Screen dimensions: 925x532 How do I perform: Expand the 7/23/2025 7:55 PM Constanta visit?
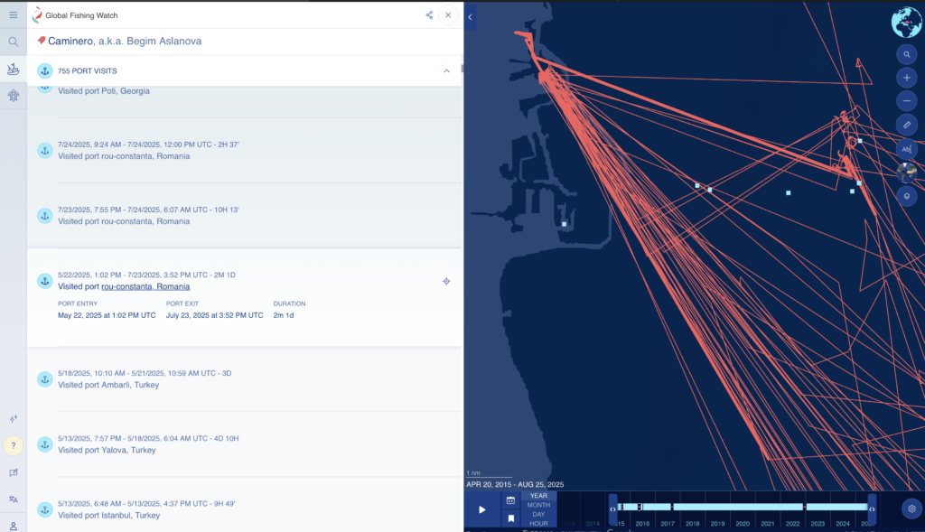[244, 215]
